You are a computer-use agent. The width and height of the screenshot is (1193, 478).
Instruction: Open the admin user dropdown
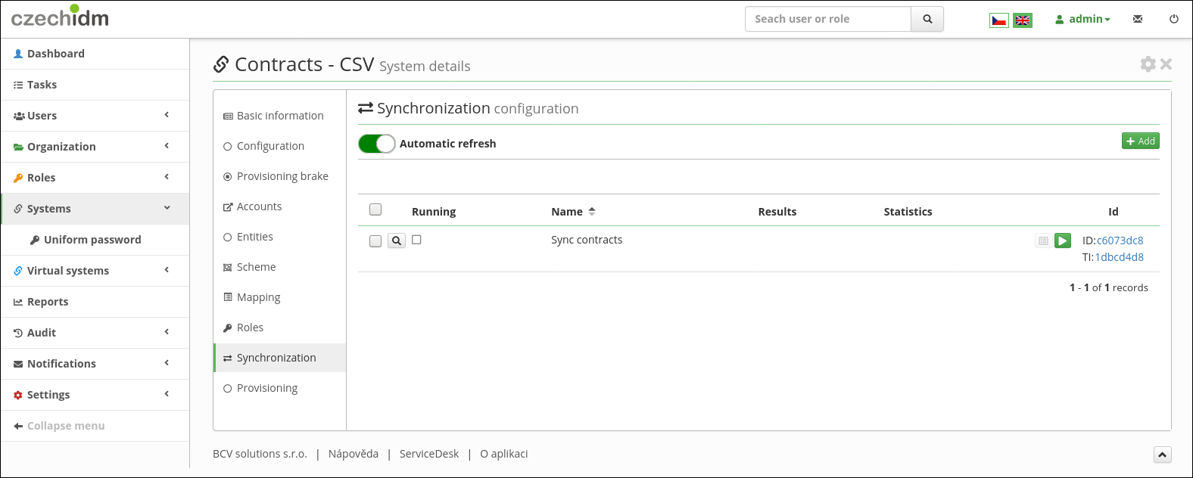tap(1082, 19)
